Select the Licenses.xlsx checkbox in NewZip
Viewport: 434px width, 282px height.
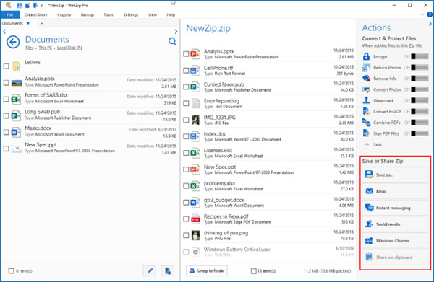tap(186, 153)
